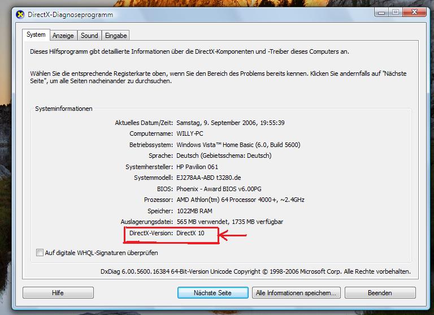Image resolution: width=434 pixels, height=315 pixels.
Task: Click the DirectX icon in title bar
Action: point(20,14)
